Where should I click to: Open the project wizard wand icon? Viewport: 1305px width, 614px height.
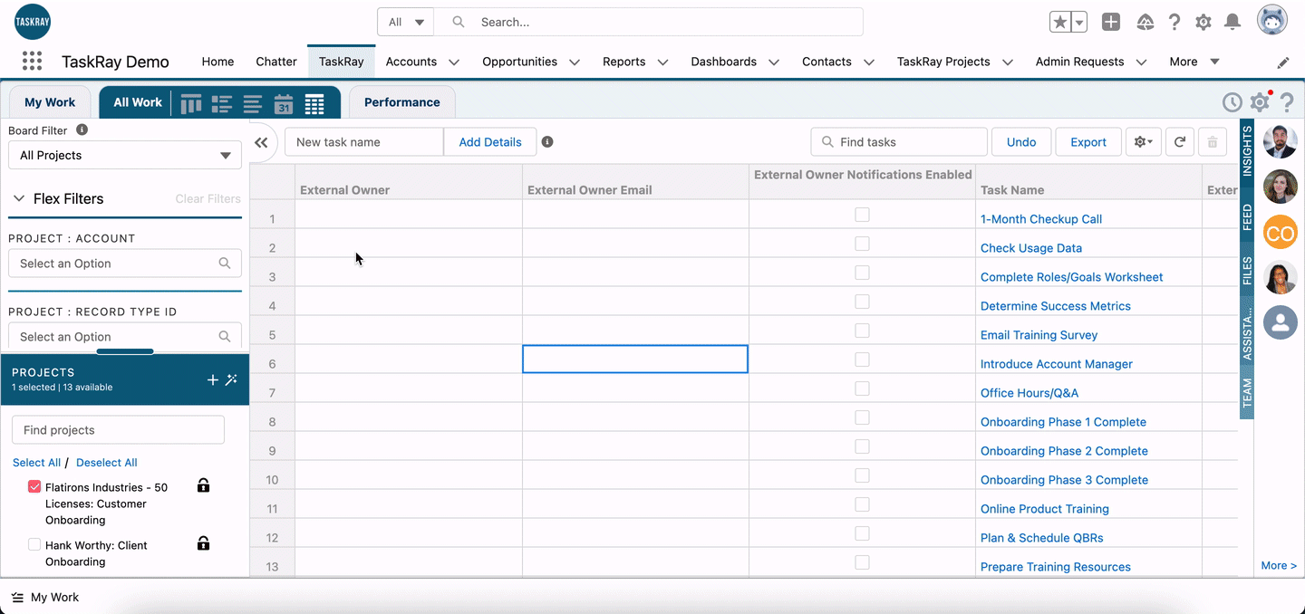click(232, 380)
